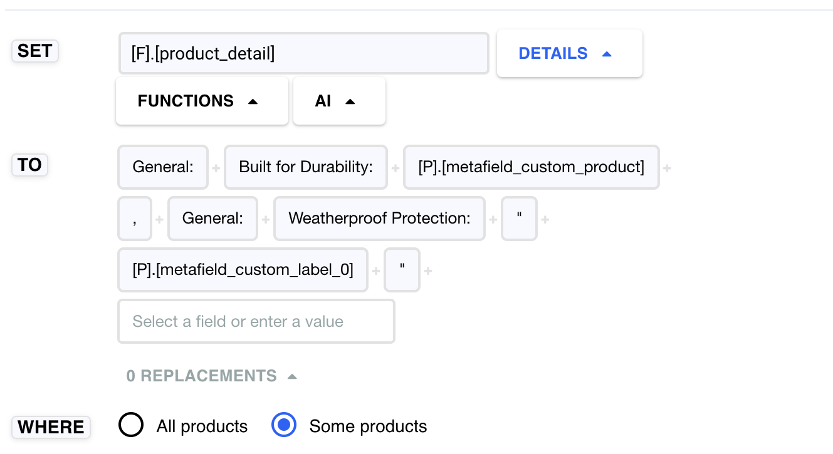This screenshot has width=833, height=454.
Task: Select the "All products" radio button
Action: click(x=131, y=425)
